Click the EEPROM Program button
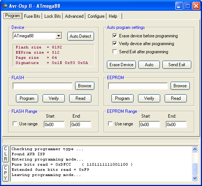The width and height of the screenshot is (202, 186). (x=122, y=98)
